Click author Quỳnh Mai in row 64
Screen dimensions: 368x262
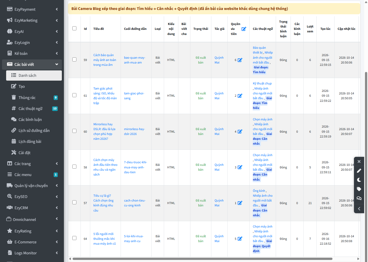[x=219, y=239]
